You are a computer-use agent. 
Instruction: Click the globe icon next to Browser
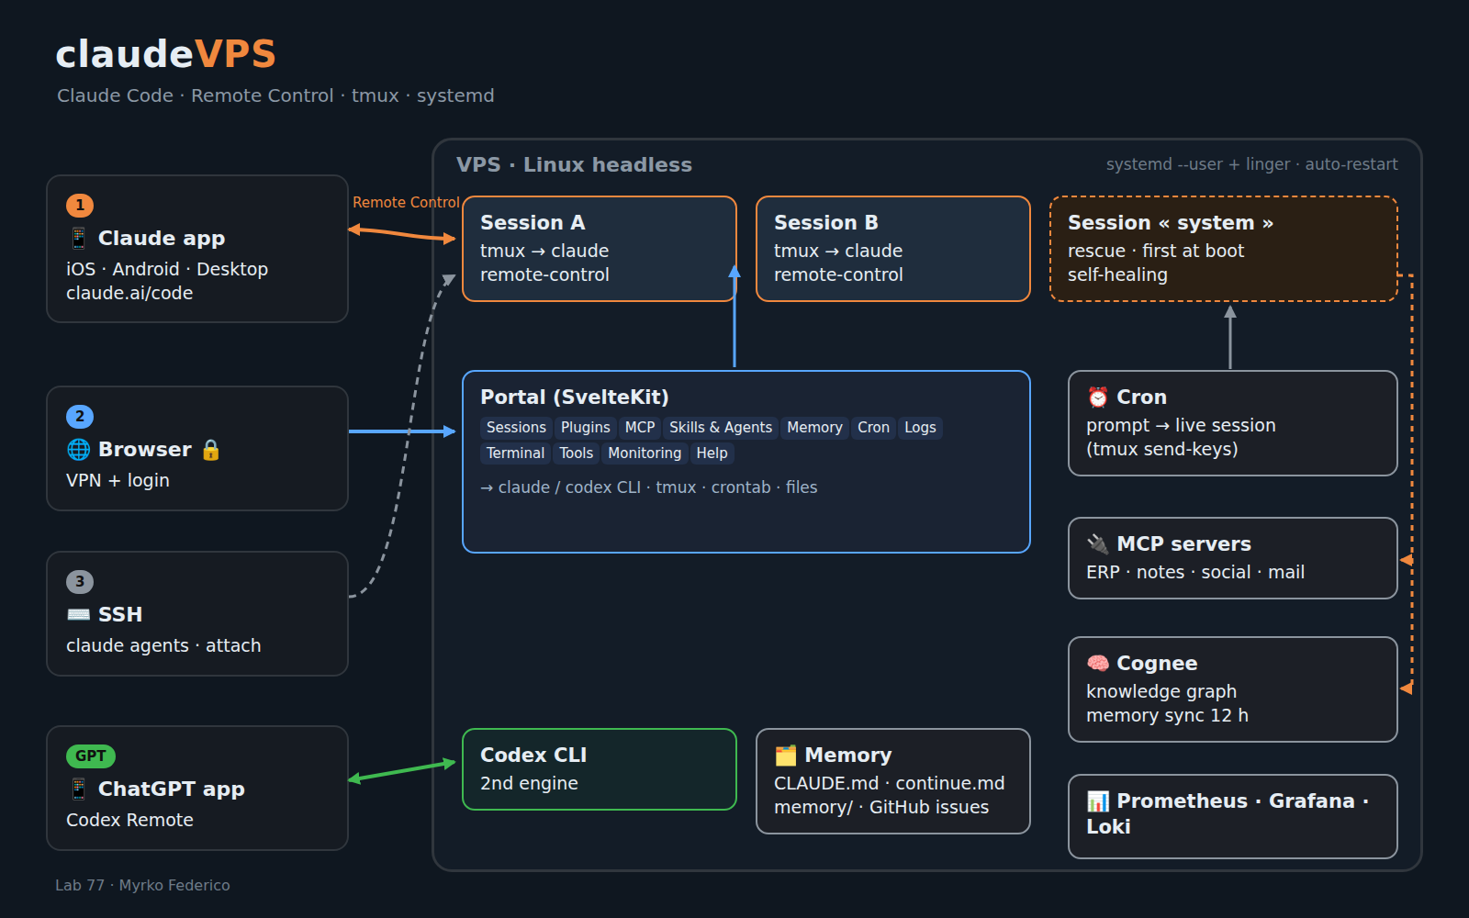click(79, 450)
